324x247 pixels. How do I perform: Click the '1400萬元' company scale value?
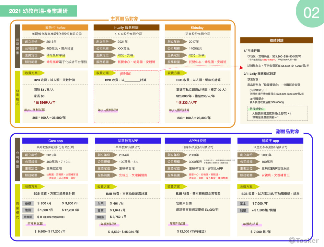(x=195, y=49)
